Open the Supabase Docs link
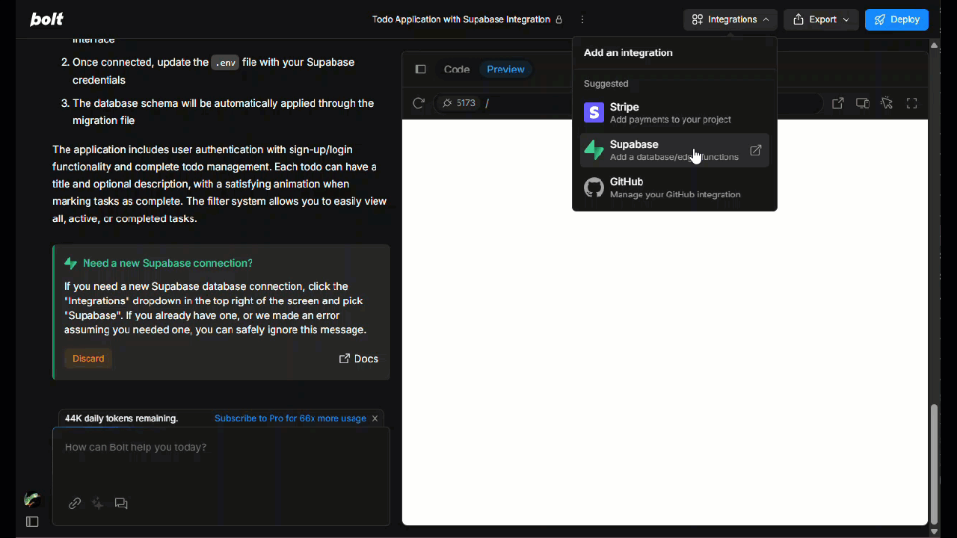The image size is (957, 538). 359,359
